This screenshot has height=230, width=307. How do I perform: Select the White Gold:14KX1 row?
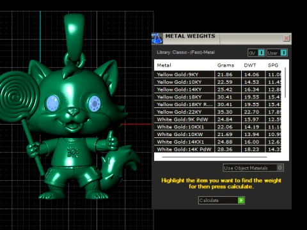point(217,142)
